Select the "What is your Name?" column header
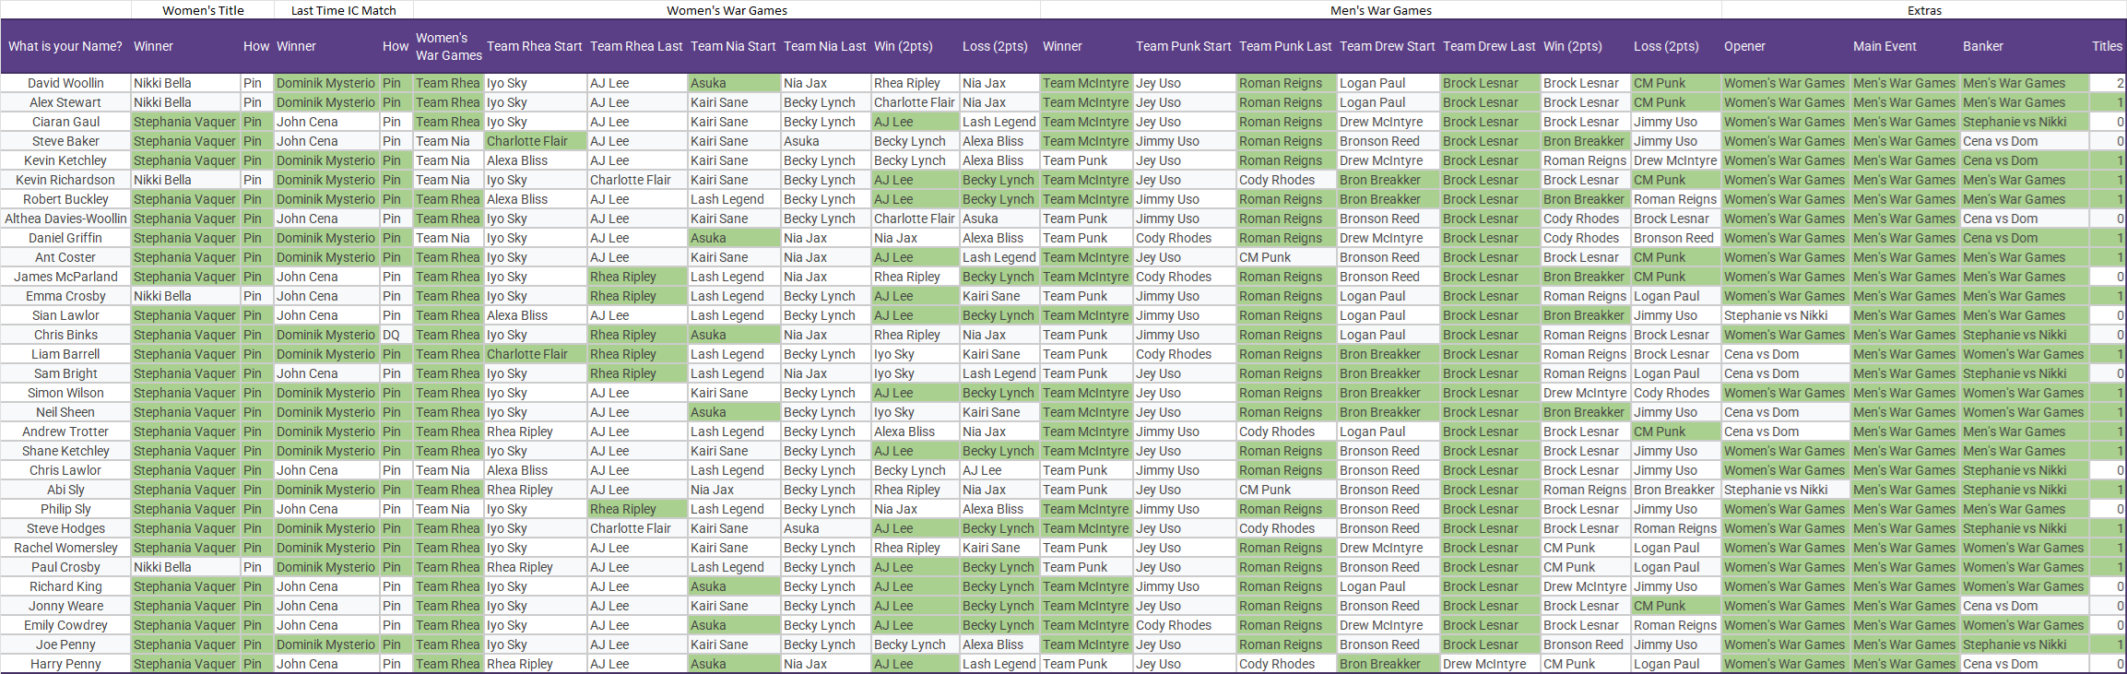The height and width of the screenshot is (674, 2127). click(65, 46)
